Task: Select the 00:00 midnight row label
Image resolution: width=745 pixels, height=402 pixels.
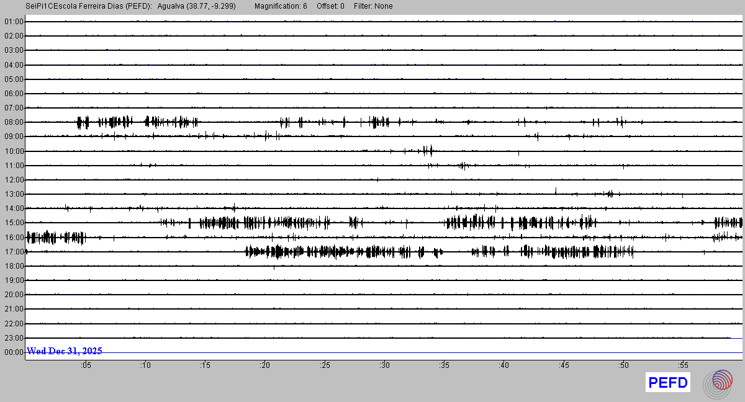Action: [13, 352]
